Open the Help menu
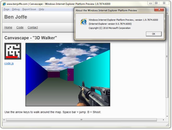 [x=41, y=9]
